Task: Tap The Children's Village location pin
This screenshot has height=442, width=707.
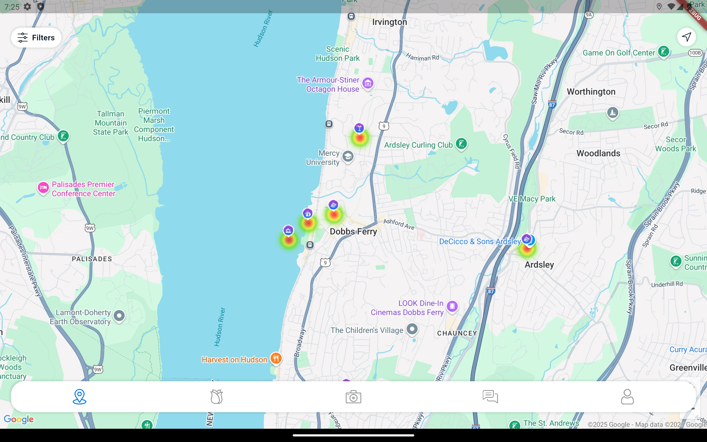Action: (412, 330)
